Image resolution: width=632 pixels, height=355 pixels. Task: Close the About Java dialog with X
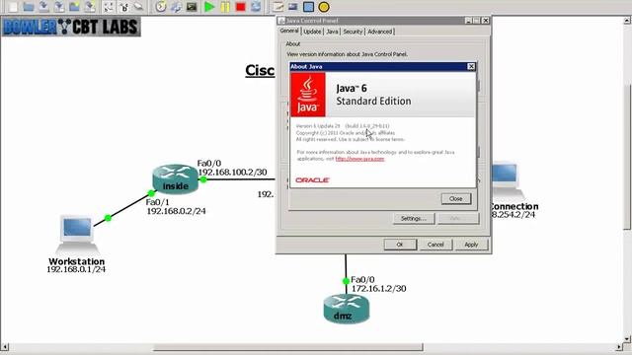click(x=471, y=66)
